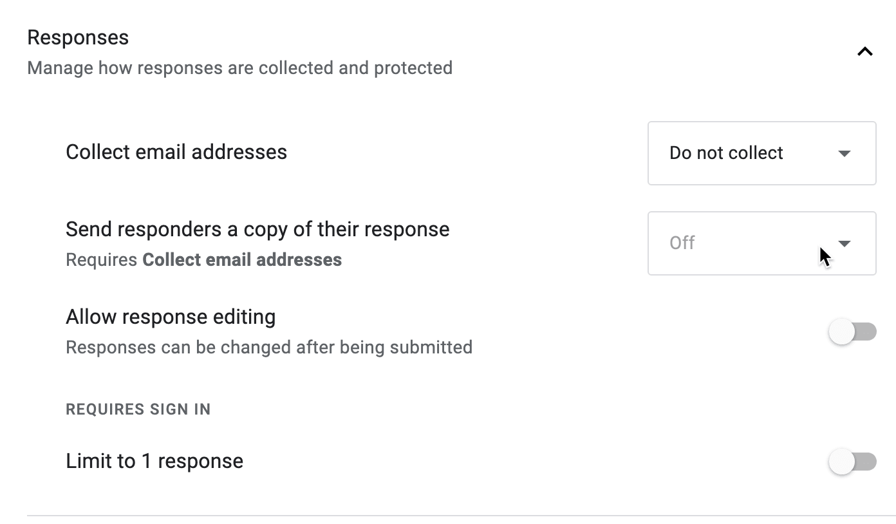Click the Allow response editing description text
Viewport: 896px width, 524px height.
[x=268, y=347]
